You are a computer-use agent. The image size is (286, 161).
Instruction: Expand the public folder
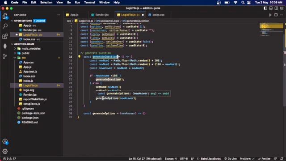pos(25,53)
